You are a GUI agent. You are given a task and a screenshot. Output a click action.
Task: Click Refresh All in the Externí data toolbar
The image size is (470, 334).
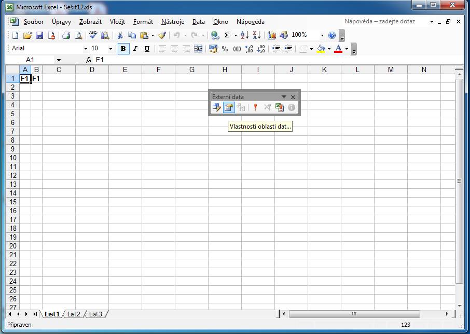click(x=280, y=107)
